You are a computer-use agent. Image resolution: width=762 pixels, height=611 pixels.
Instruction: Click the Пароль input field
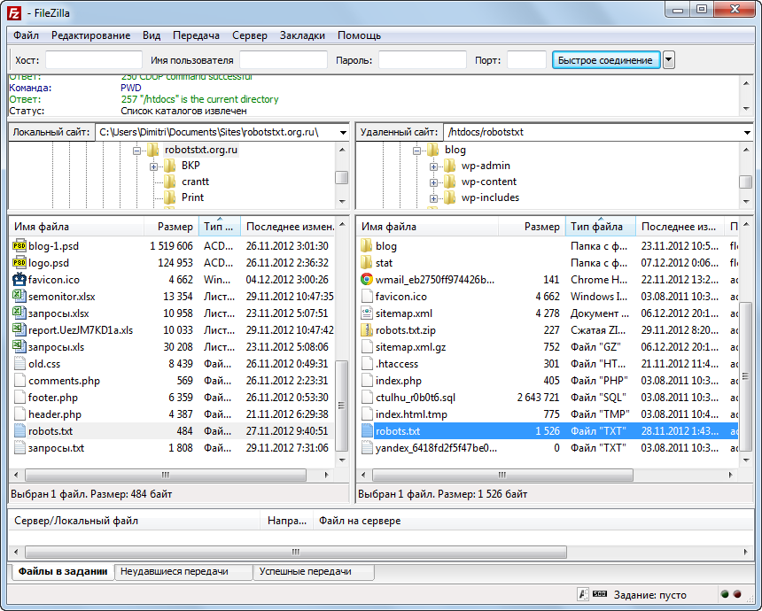point(423,60)
